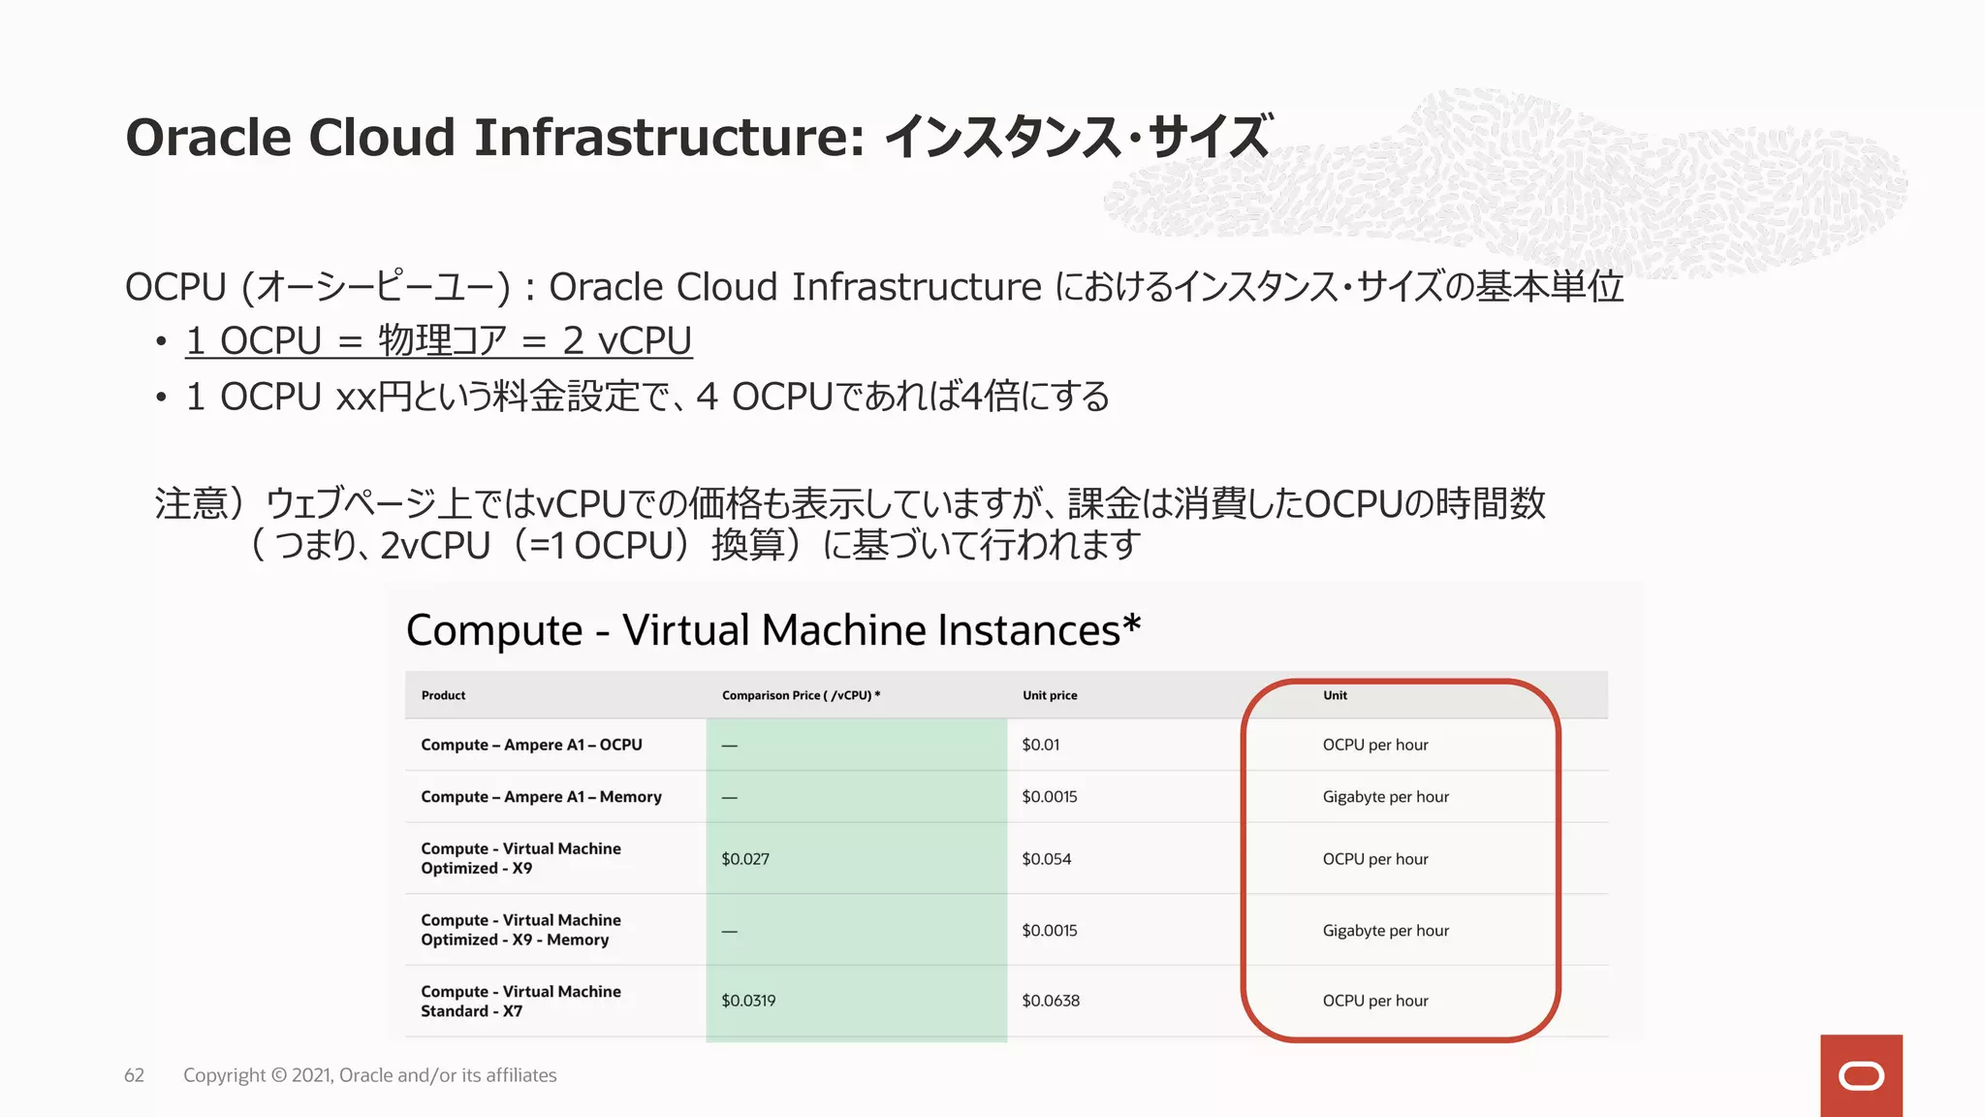Click the OCPU definition line starting 'OCPU (オーシーピーユー)'
1985x1117 pixels.
point(874,286)
